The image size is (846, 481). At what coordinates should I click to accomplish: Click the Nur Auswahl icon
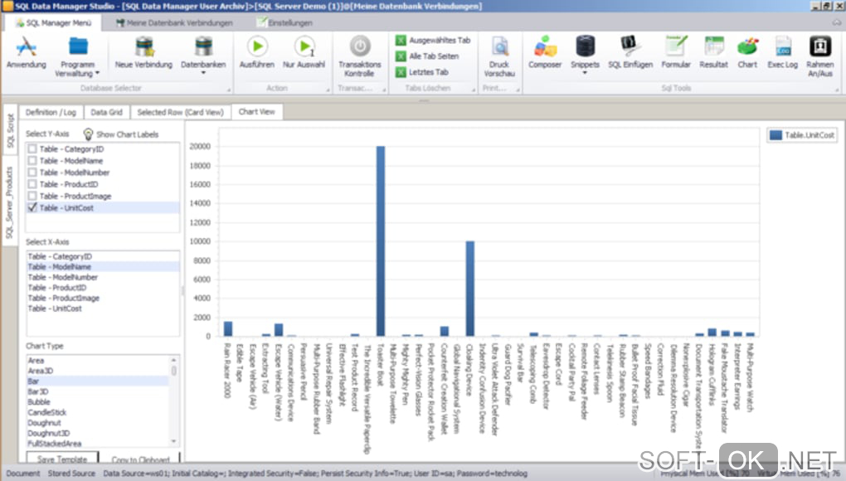[305, 46]
